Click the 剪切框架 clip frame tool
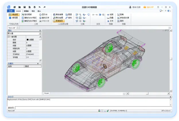 27,15
